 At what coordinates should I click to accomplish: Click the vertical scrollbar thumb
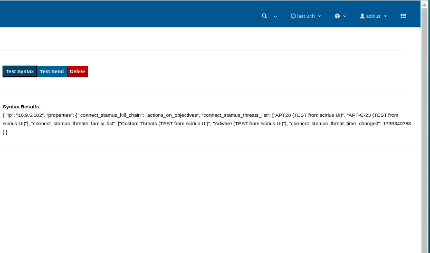coord(424,126)
